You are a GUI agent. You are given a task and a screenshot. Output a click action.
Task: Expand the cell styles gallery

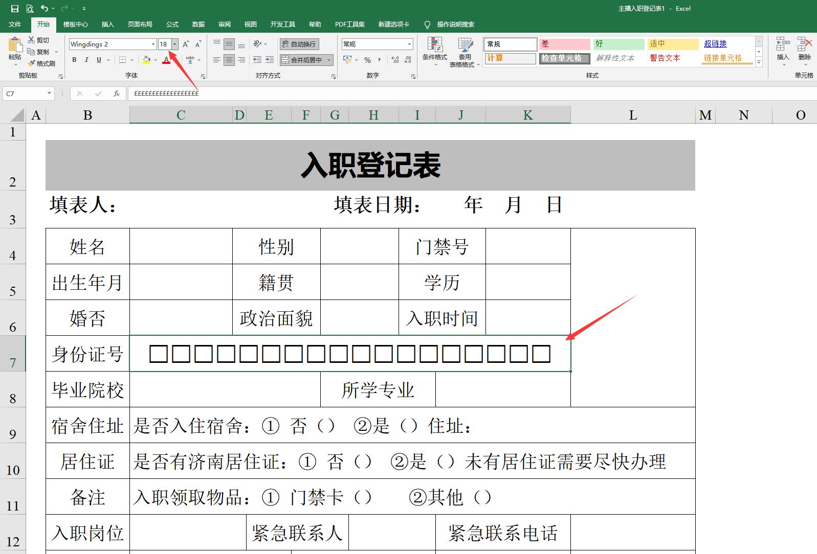pos(759,63)
